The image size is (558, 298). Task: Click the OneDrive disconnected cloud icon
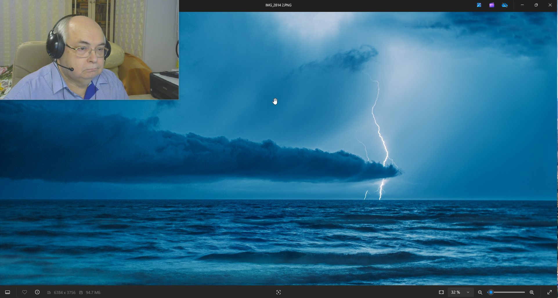point(505,5)
